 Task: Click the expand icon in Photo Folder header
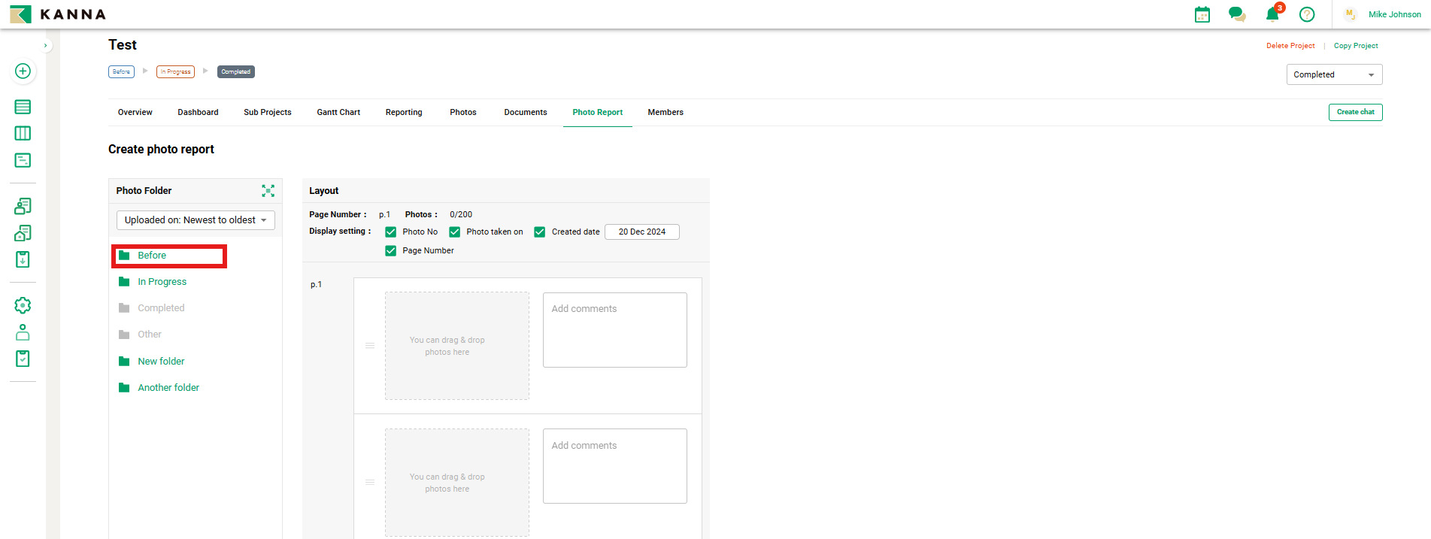(x=268, y=191)
